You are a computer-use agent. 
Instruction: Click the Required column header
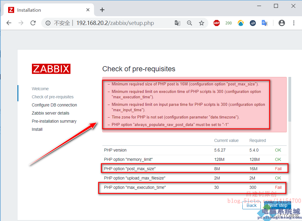coord(257,140)
